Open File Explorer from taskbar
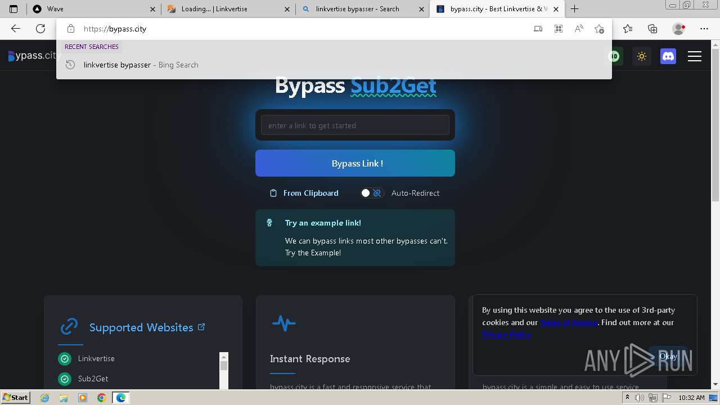 pyautogui.click(x=64, y=398)
